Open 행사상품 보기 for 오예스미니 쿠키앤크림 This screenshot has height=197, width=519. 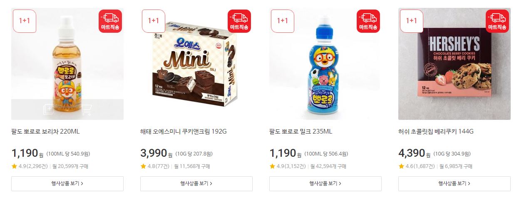click(196, 183)
